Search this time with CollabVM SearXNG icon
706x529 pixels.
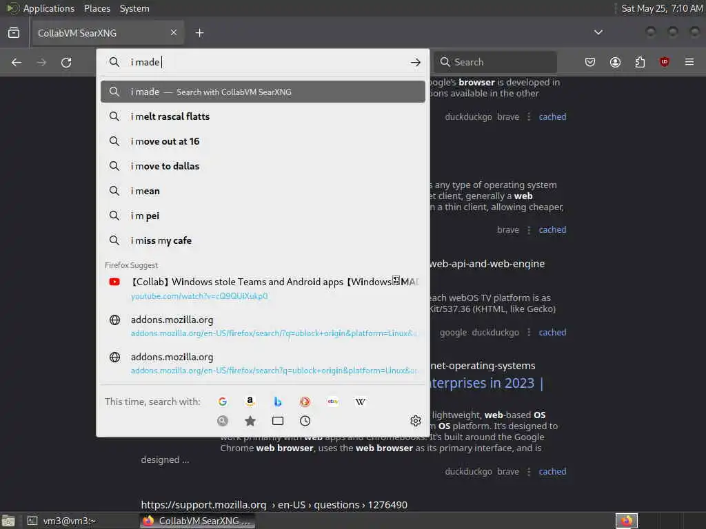click(x=223, y=421)
